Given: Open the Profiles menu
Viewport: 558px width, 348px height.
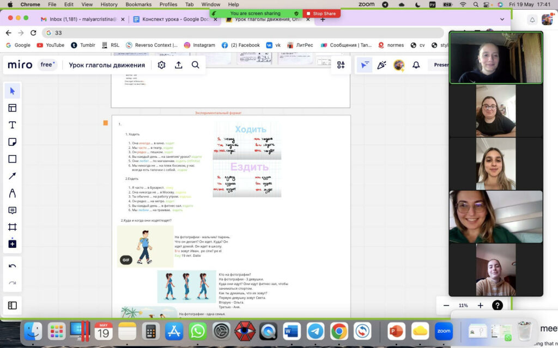Looking at the screenshot, I should point(168,4).
